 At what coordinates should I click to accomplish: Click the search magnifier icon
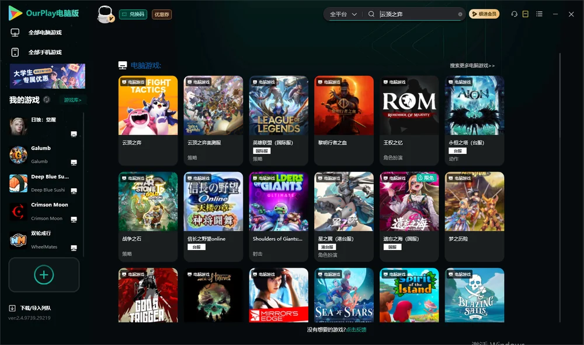point(371,14)
